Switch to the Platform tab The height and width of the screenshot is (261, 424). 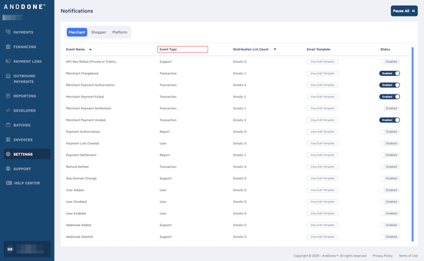(x=120, y=32)
